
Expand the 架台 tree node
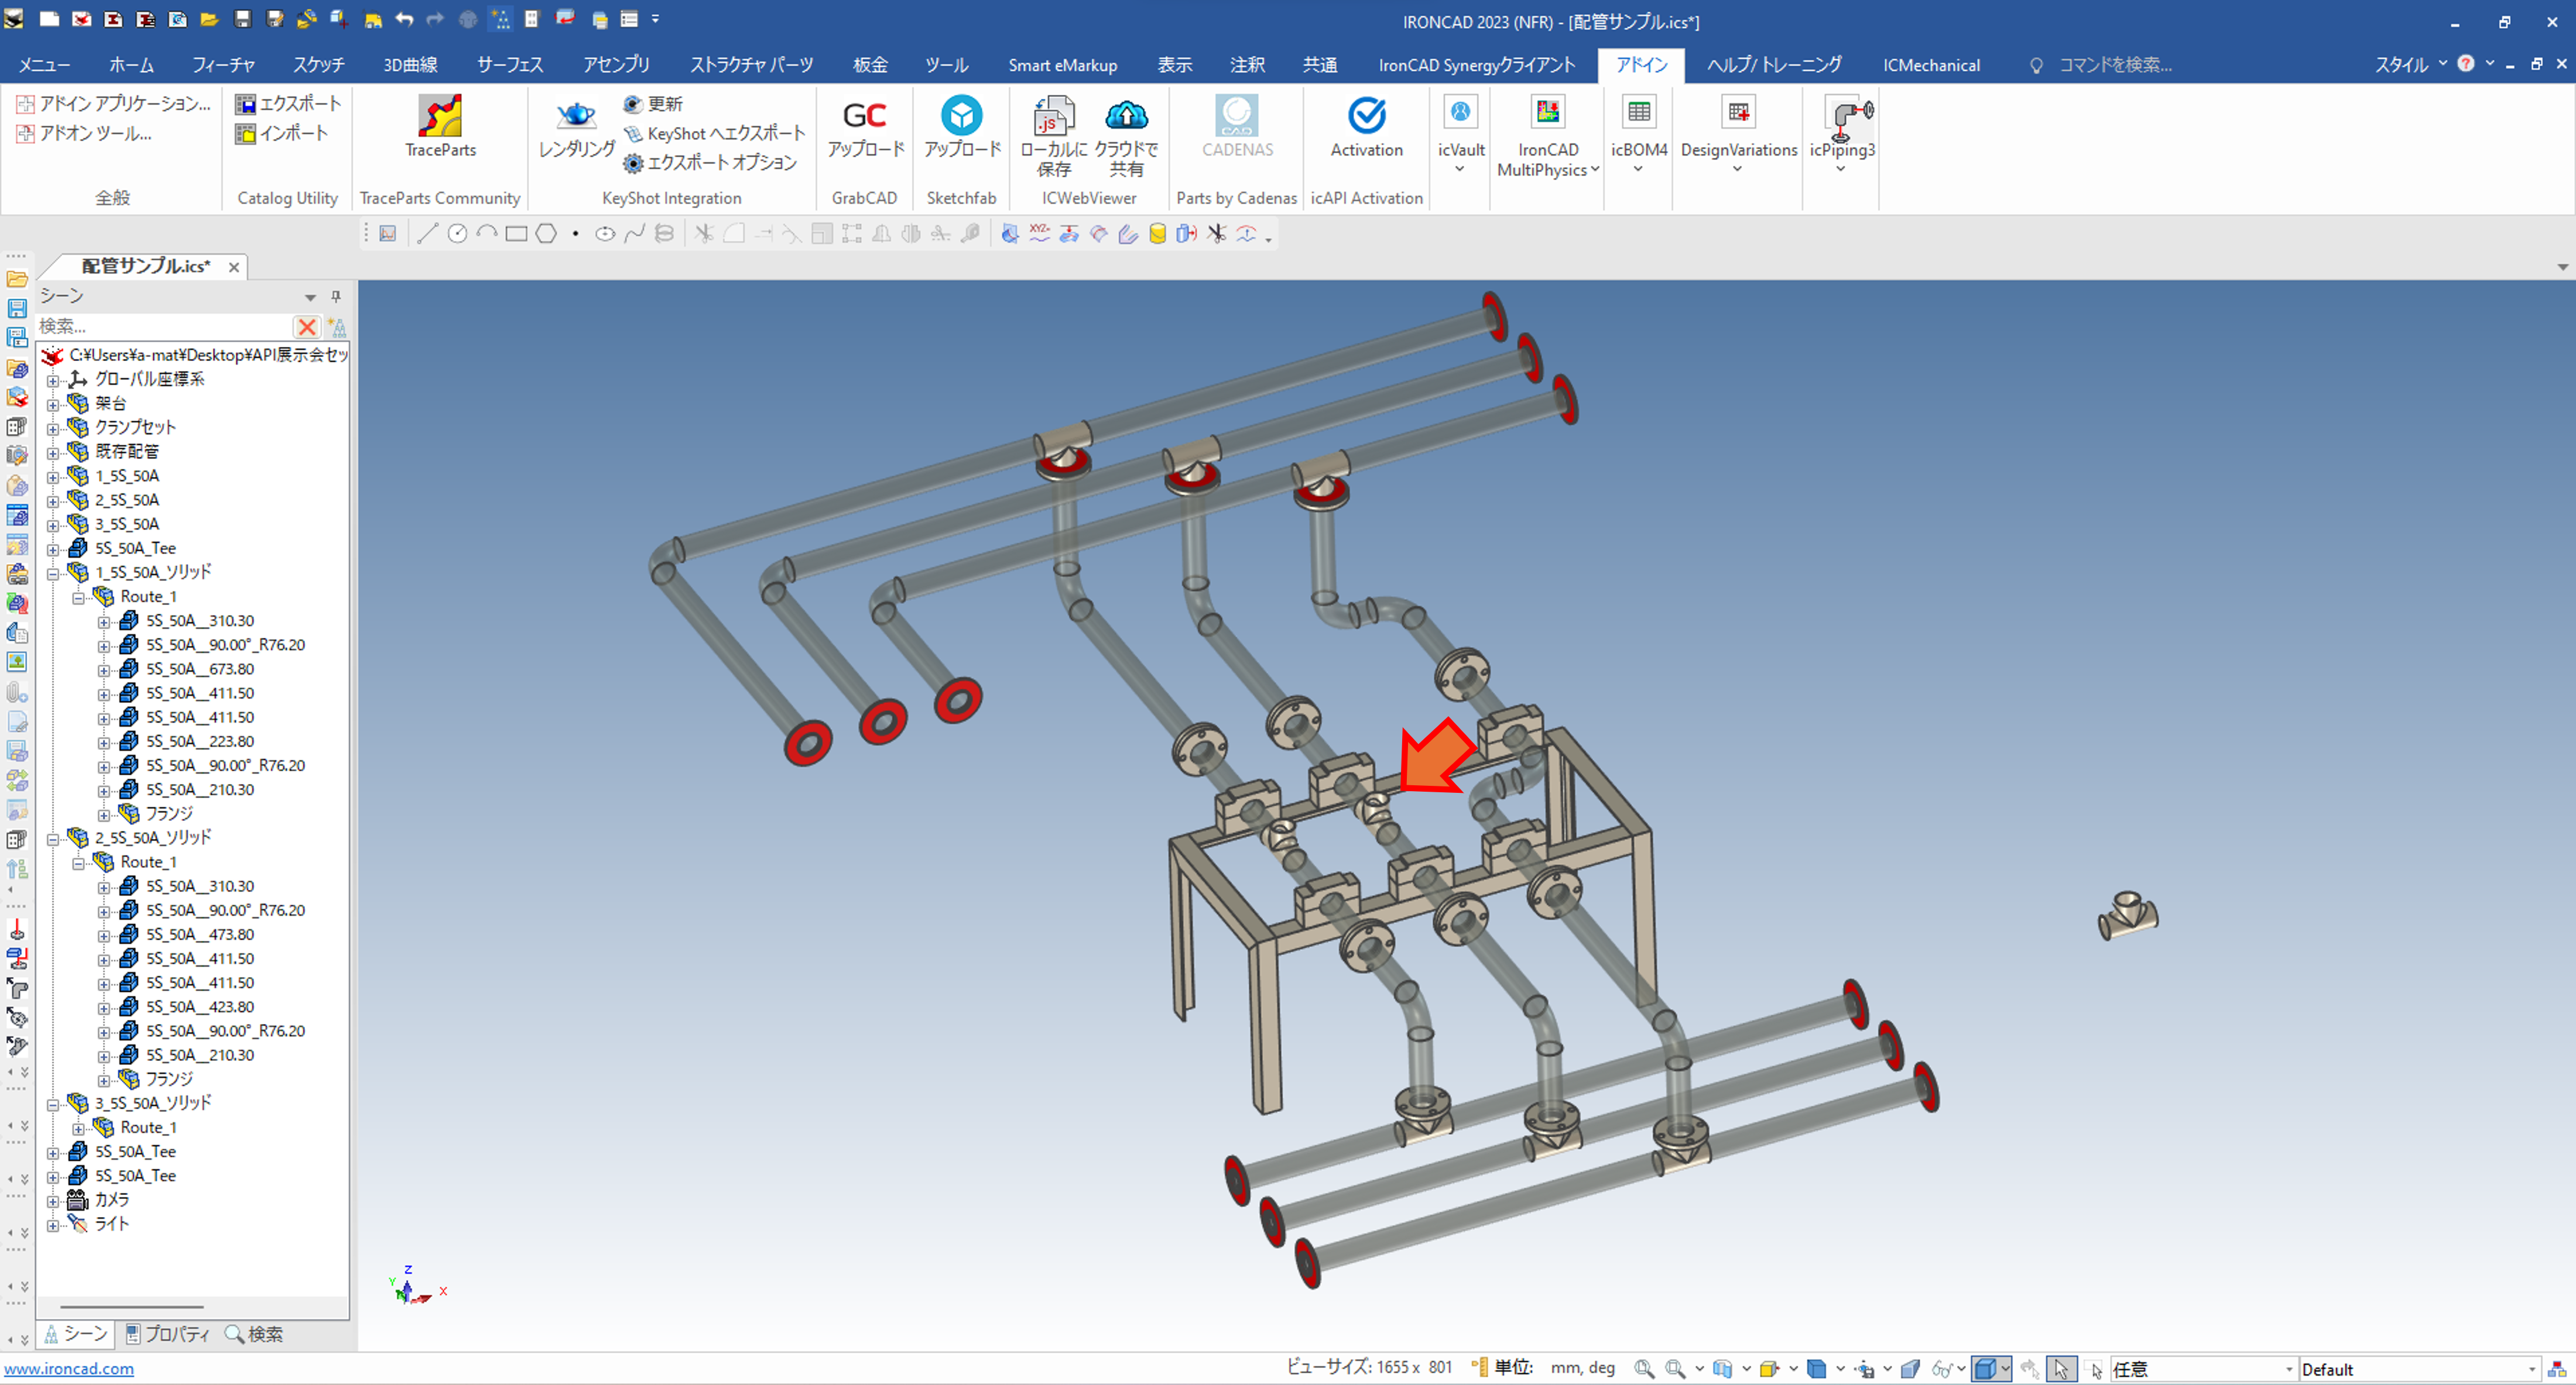(x=53, y=404)
